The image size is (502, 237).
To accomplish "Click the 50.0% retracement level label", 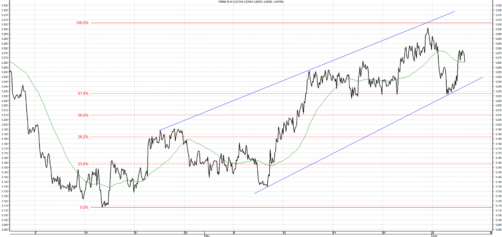I will click(x=83, y=115).
